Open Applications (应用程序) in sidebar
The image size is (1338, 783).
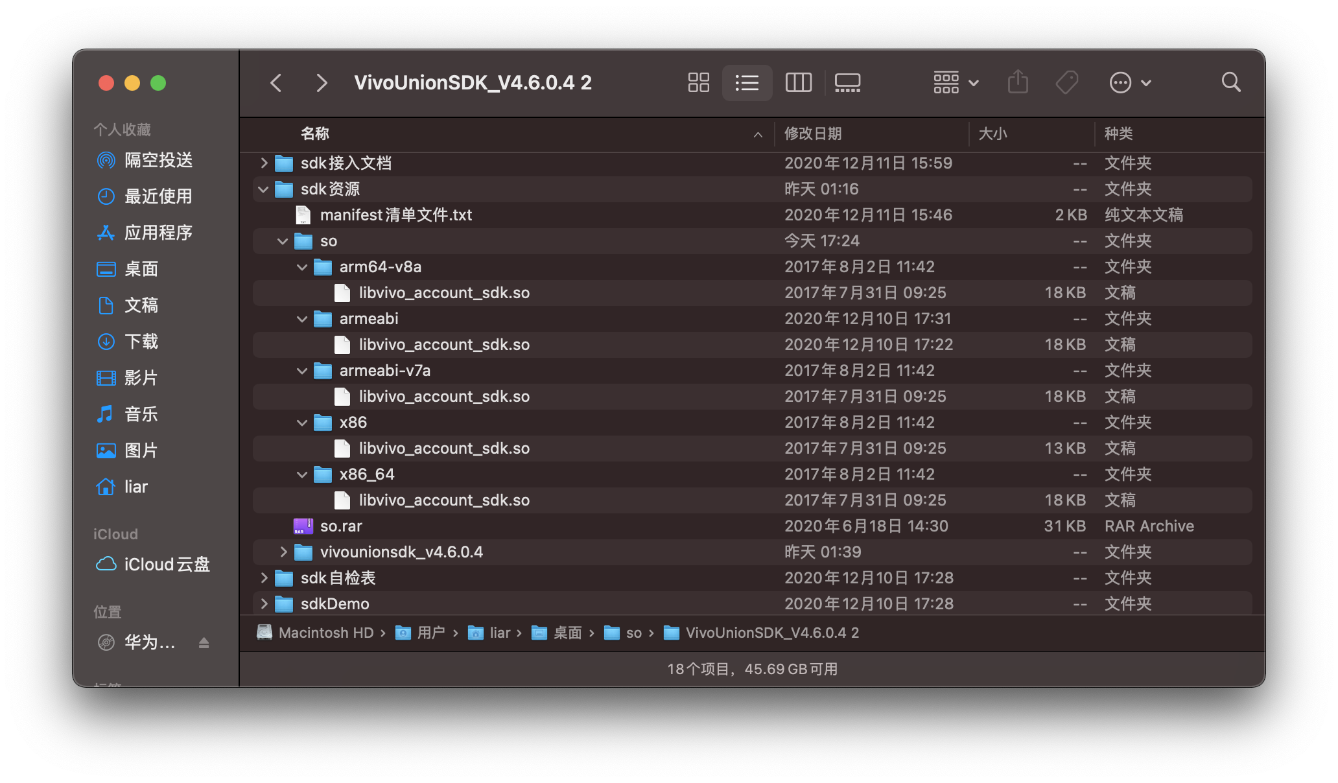click(x=145, y=233)
